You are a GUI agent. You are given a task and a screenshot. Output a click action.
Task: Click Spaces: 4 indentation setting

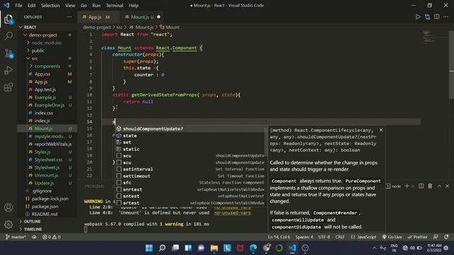pyautogui.click(x=304, y=237)
